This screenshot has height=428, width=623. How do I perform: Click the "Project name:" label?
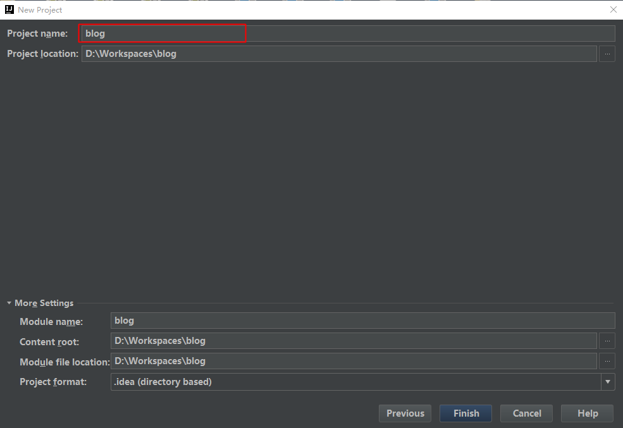point(37,34)
